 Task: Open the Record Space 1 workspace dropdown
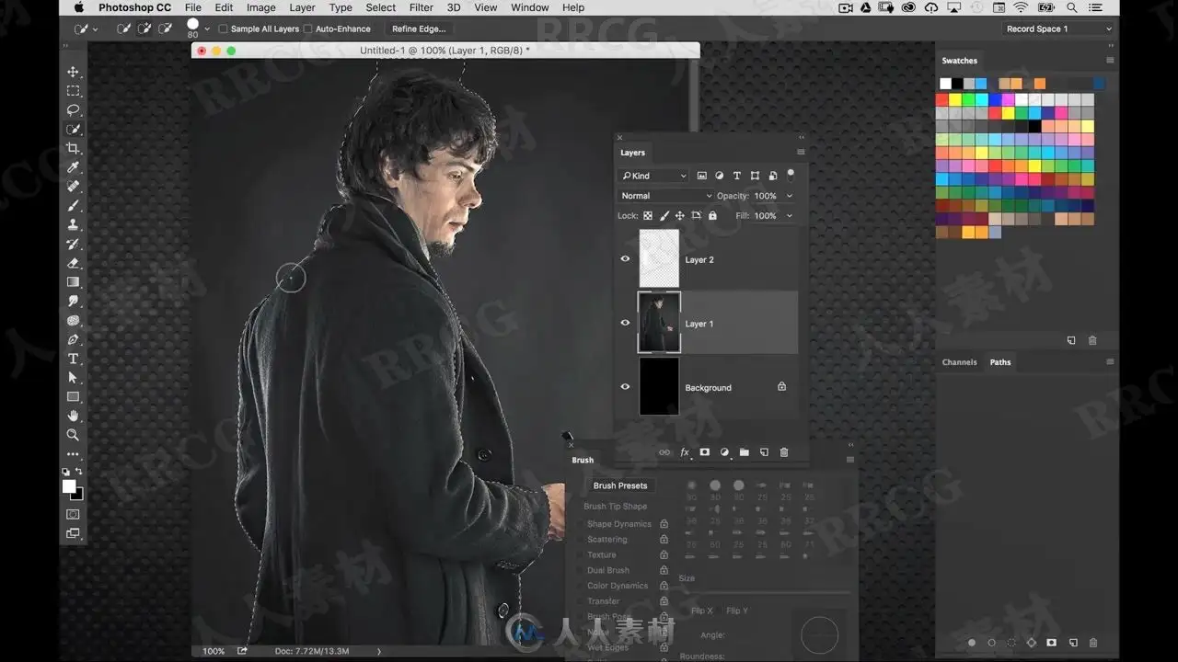point(1057,29)
